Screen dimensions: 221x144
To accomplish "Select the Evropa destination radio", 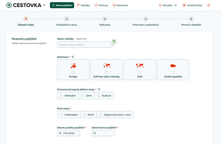I will point(73,73).
